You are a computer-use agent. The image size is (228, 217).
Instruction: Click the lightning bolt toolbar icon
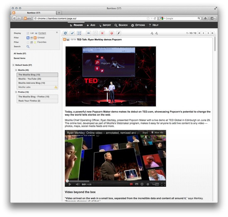[x=119, y=33]
